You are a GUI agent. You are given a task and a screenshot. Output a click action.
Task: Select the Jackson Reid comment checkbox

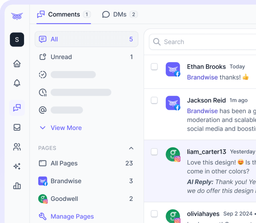coord(154,100)
